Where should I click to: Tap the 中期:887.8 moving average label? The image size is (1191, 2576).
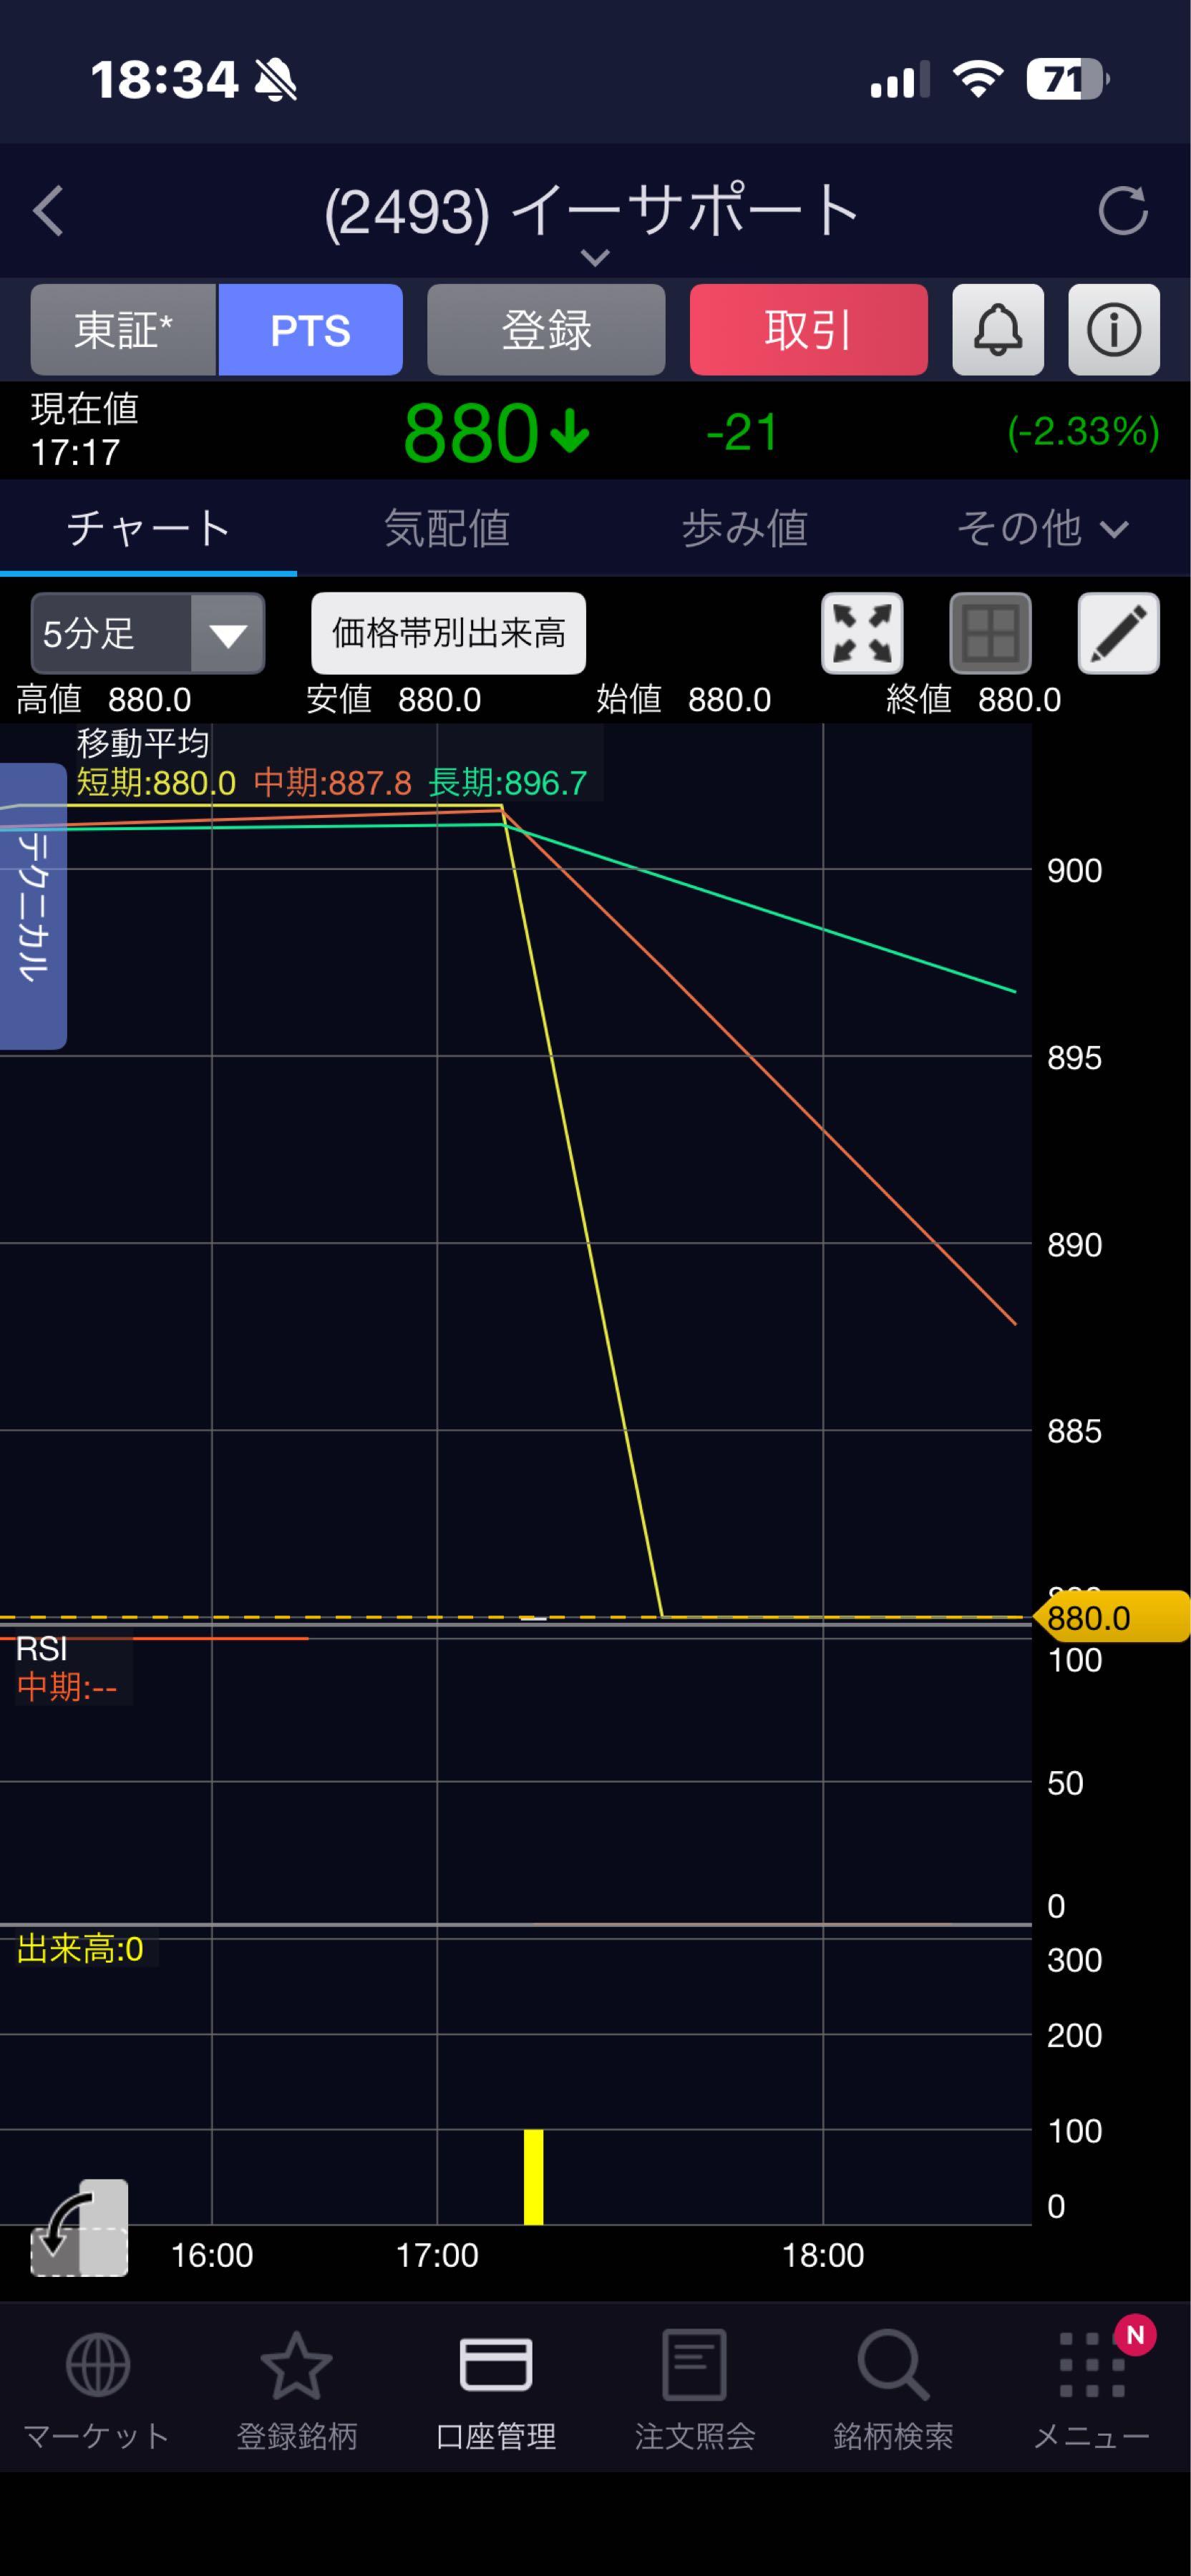332,783
